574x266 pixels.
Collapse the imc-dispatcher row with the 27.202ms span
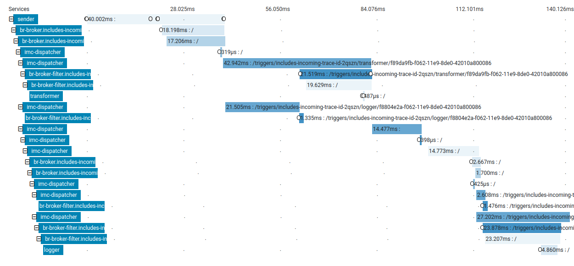coord(34,217)
